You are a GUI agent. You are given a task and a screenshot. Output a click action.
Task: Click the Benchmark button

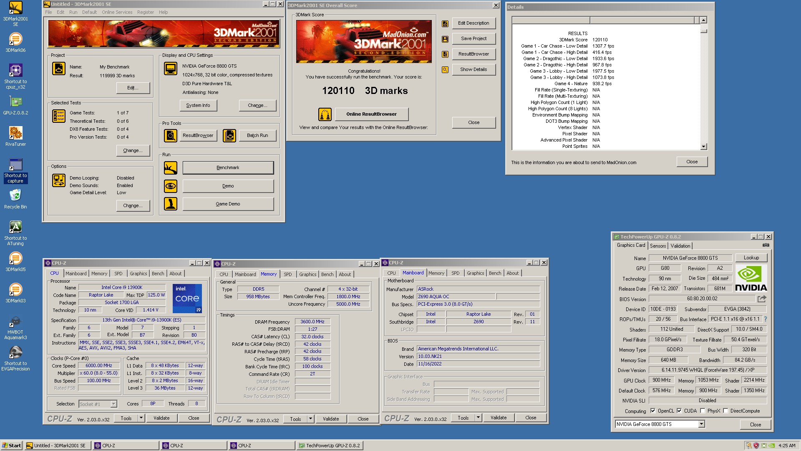pyautogui.click(x=228, y=168)
